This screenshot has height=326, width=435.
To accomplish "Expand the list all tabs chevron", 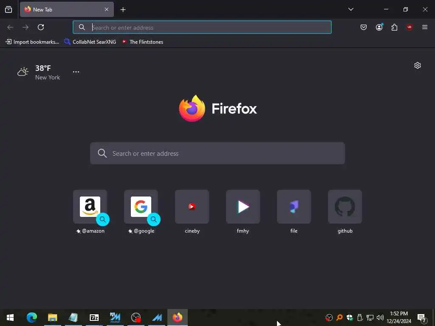I will click(x=350, y=9).
